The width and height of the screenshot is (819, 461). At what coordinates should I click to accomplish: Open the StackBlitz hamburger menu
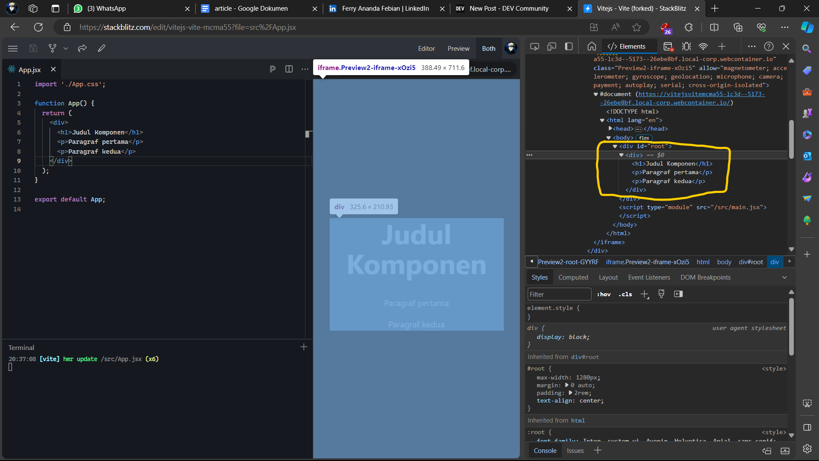click(x=13, y=48)
